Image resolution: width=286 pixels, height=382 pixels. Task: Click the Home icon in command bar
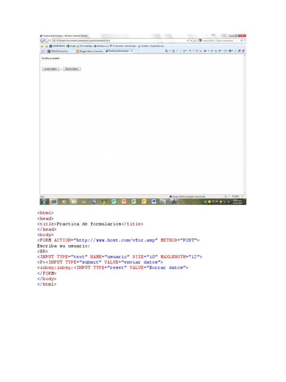(166, 51)
